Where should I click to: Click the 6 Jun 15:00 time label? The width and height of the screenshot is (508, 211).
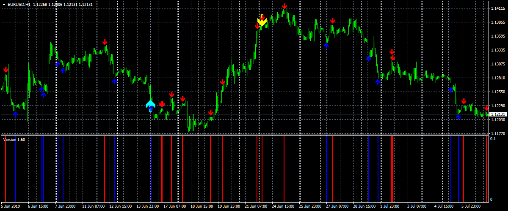(x=39, y=206)
